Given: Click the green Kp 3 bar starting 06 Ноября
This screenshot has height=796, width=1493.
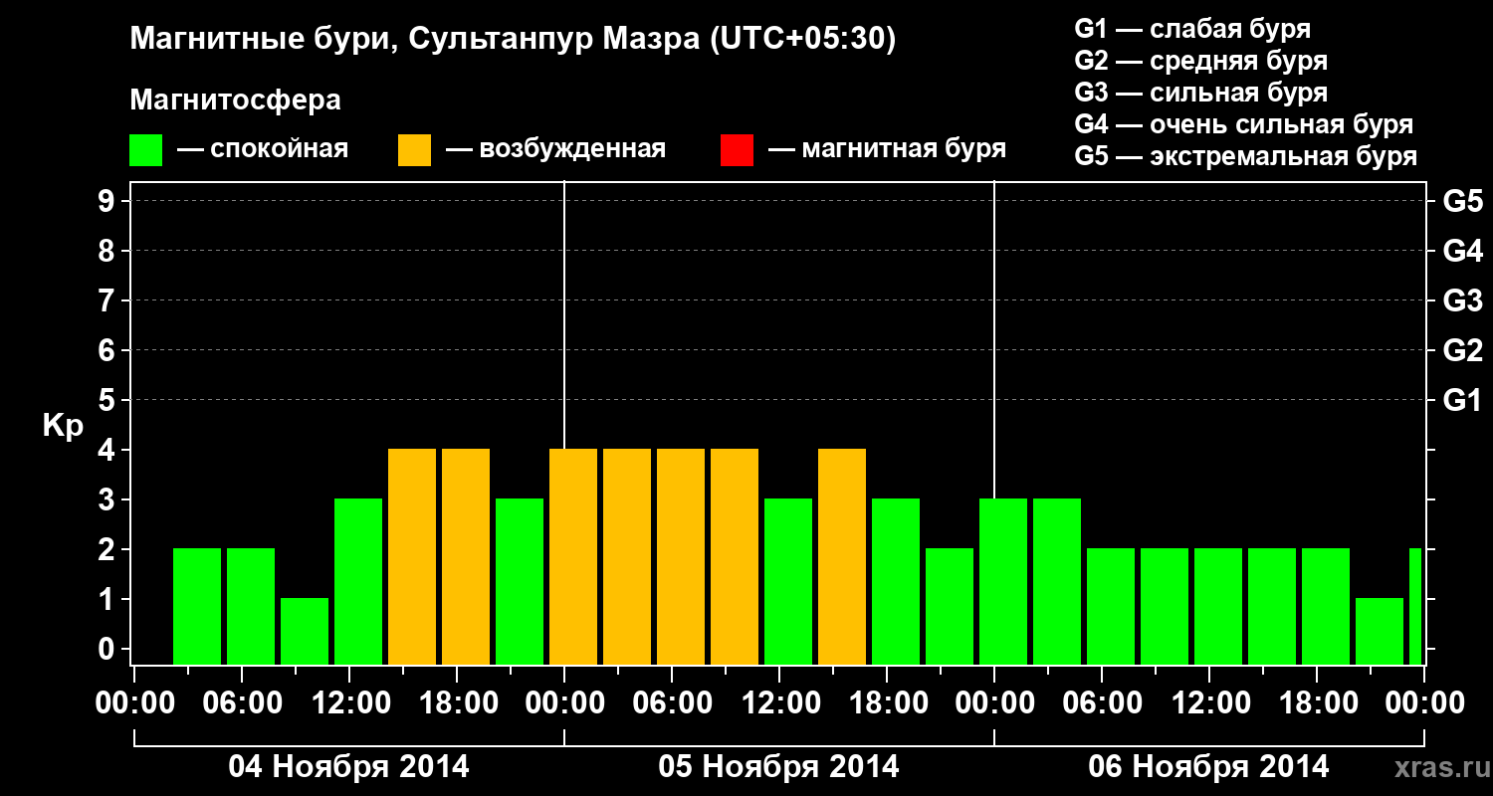Looking at the screenshot, I should point(1003,581).
